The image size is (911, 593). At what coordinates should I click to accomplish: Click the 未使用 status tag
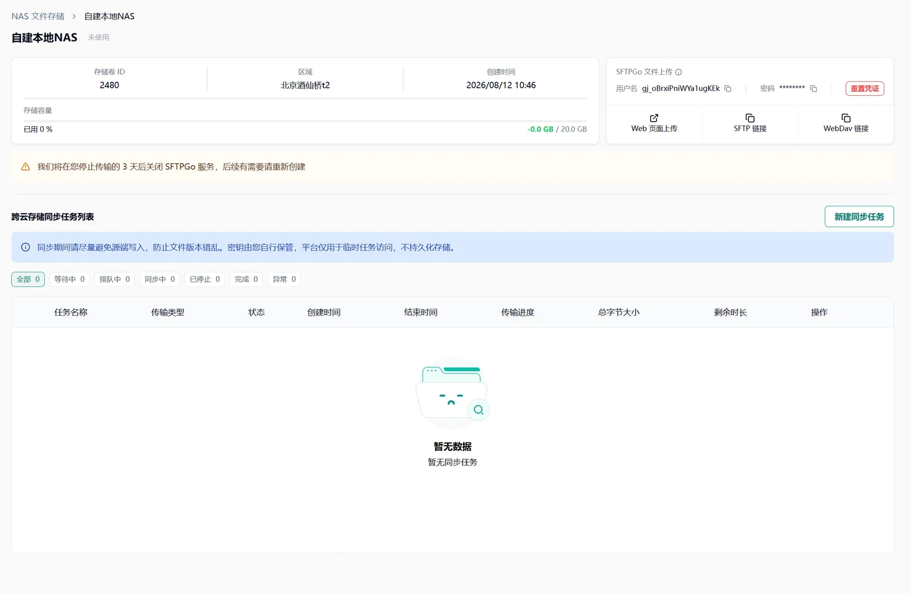pos(98,38)
